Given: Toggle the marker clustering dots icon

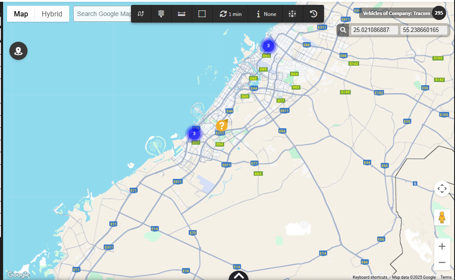Looking at the screenshot, I should click(292, 14).
